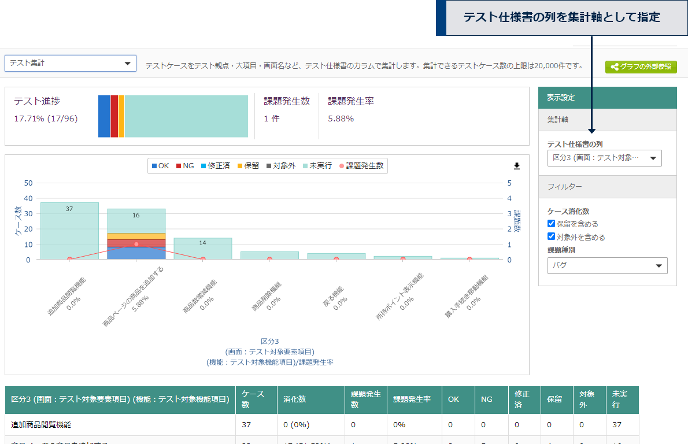Sort by ケース数 column header
The height and width of the screenshot is (444, 688).
click(256, 399)
